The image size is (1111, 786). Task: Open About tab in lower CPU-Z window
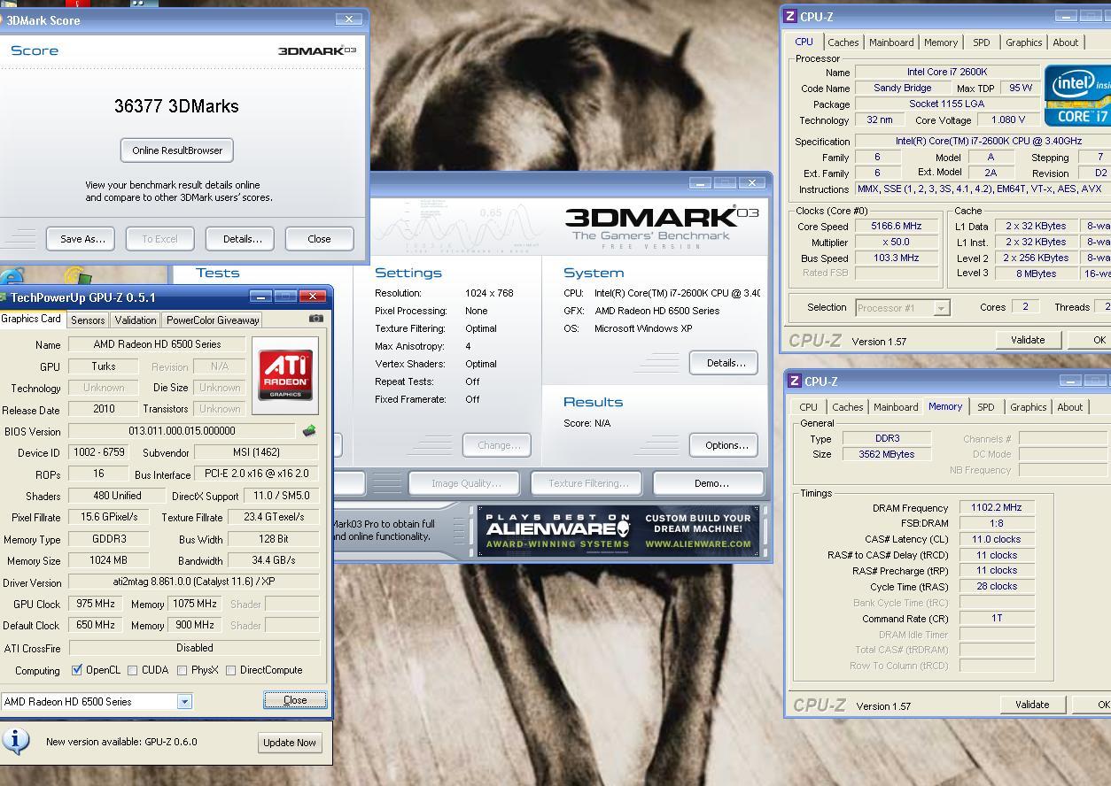click(x=1070, y=407)
